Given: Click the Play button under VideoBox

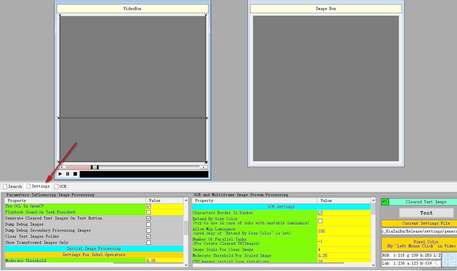Looking at the screenshot, I should (60, 174).
